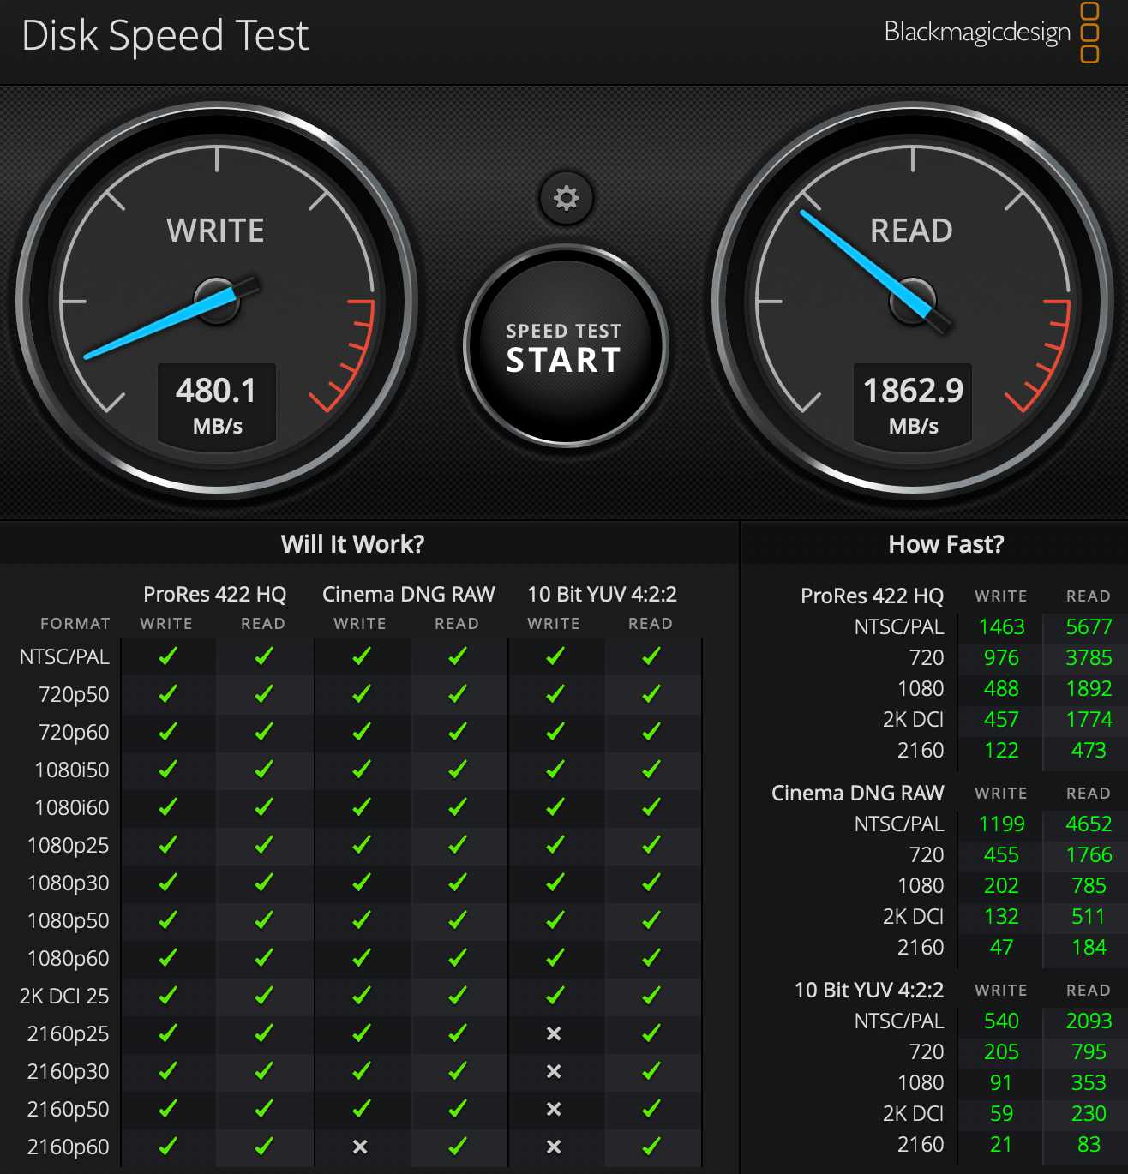Click the FORMAT column label
Viewport: 1128px width, 1174px height.
pyautogui.click(x=75, y=624)
